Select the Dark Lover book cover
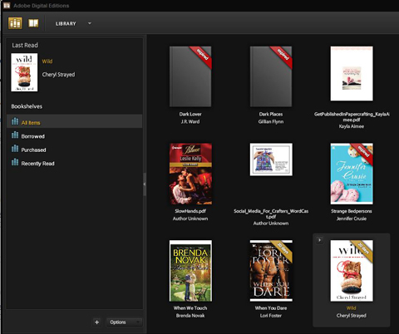 point(190,76)
